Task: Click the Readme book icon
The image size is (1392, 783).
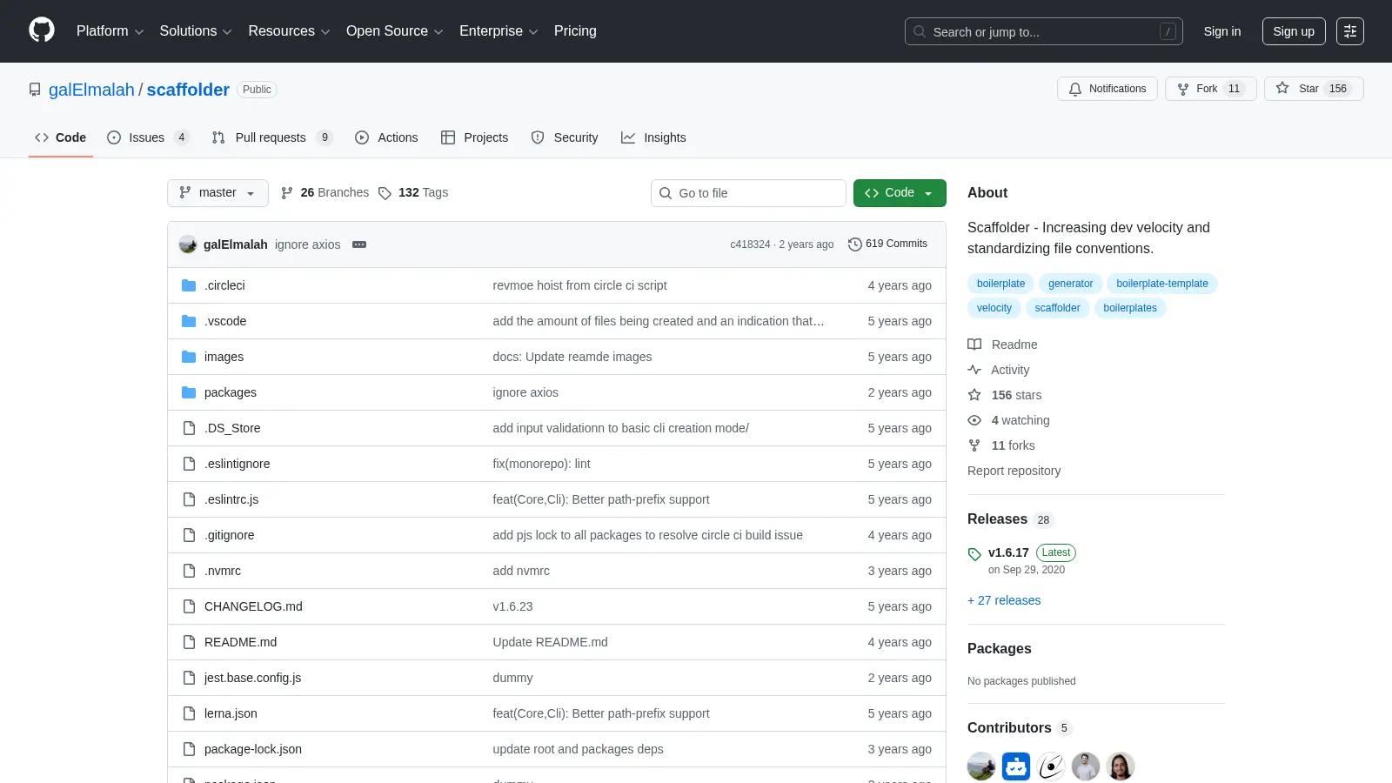Action: click(974, 345)
